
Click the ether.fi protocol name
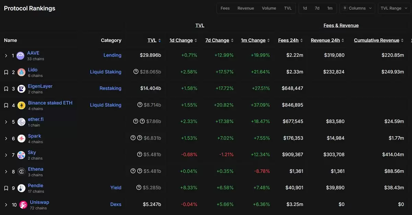click(x=35, y=119)
